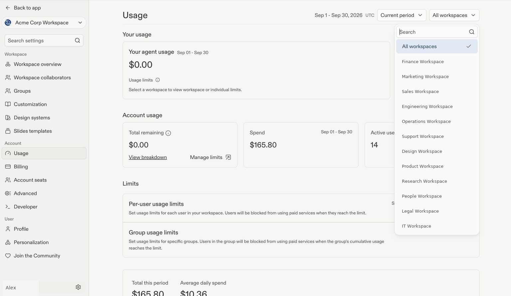Viewport: 511px width, 296px height.
Task: Expand the Acme Corp Workspace switcher
Action: [44, 23]
